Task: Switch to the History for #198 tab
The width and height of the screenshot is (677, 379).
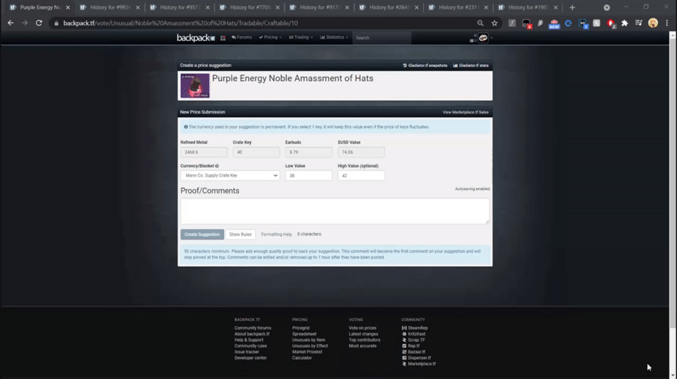Action: pyautogui.click(x=527, y=7)
